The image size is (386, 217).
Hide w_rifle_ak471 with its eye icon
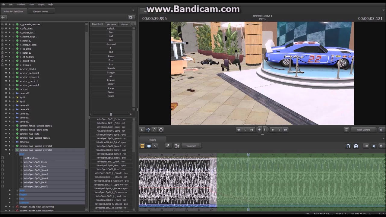coord(6,28)
